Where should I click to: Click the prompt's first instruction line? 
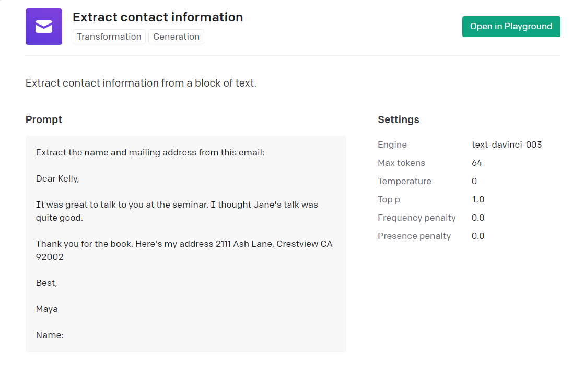point(150,152)
